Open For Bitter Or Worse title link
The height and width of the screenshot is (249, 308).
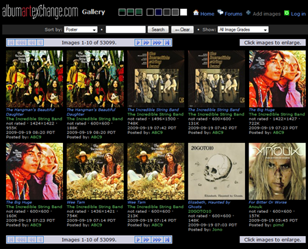[268, 202]
